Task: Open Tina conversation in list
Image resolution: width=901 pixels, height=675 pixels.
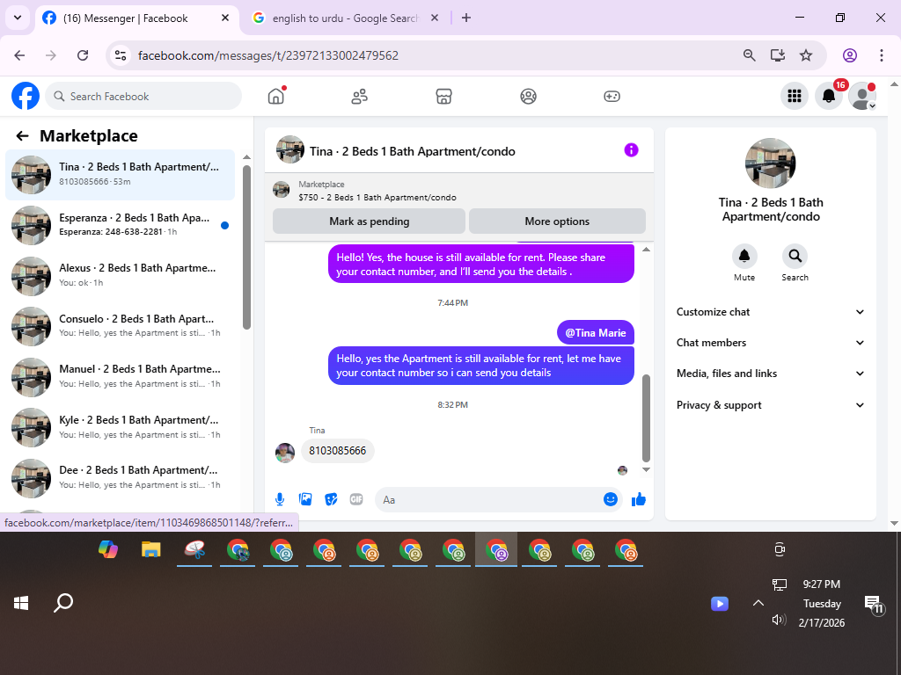Action: point(120,175)
